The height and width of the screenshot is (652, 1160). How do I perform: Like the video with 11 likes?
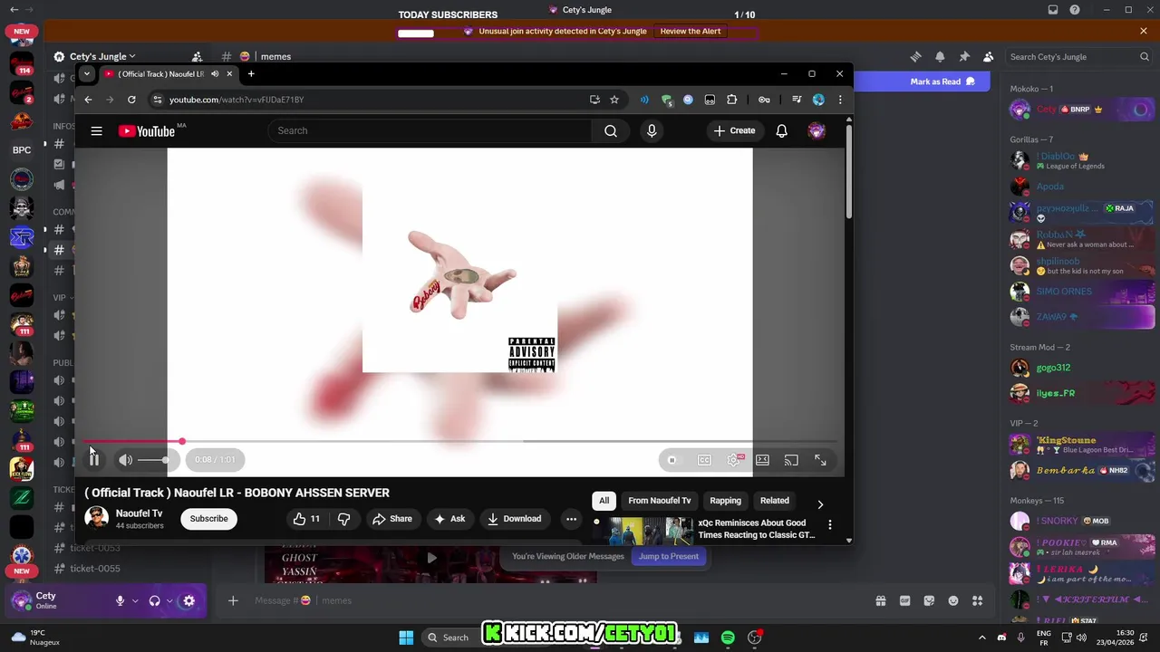coord(306,519)
